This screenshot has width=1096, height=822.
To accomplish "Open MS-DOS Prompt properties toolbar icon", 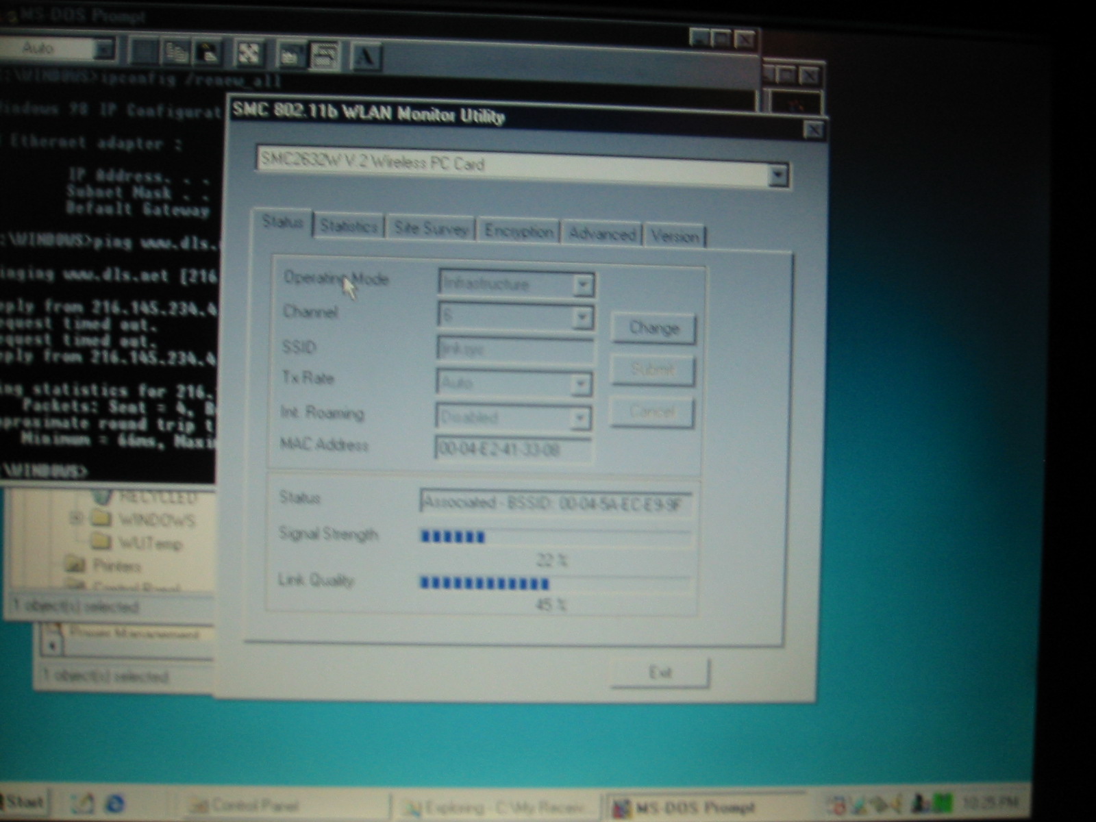I will click(x=290, y=55).
